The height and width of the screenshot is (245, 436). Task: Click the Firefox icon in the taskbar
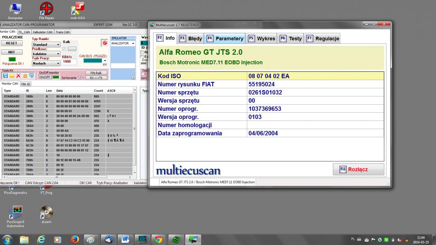pos(75,240)
